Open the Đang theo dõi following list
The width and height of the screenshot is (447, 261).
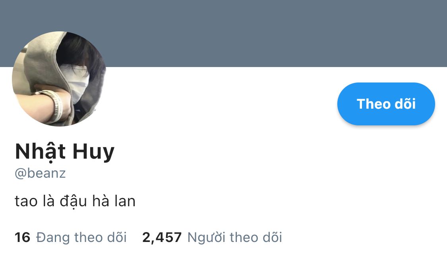point(71,237)
